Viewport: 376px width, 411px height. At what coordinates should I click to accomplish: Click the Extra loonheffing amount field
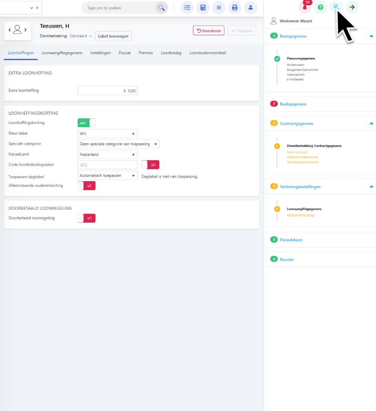click(107, 91)
